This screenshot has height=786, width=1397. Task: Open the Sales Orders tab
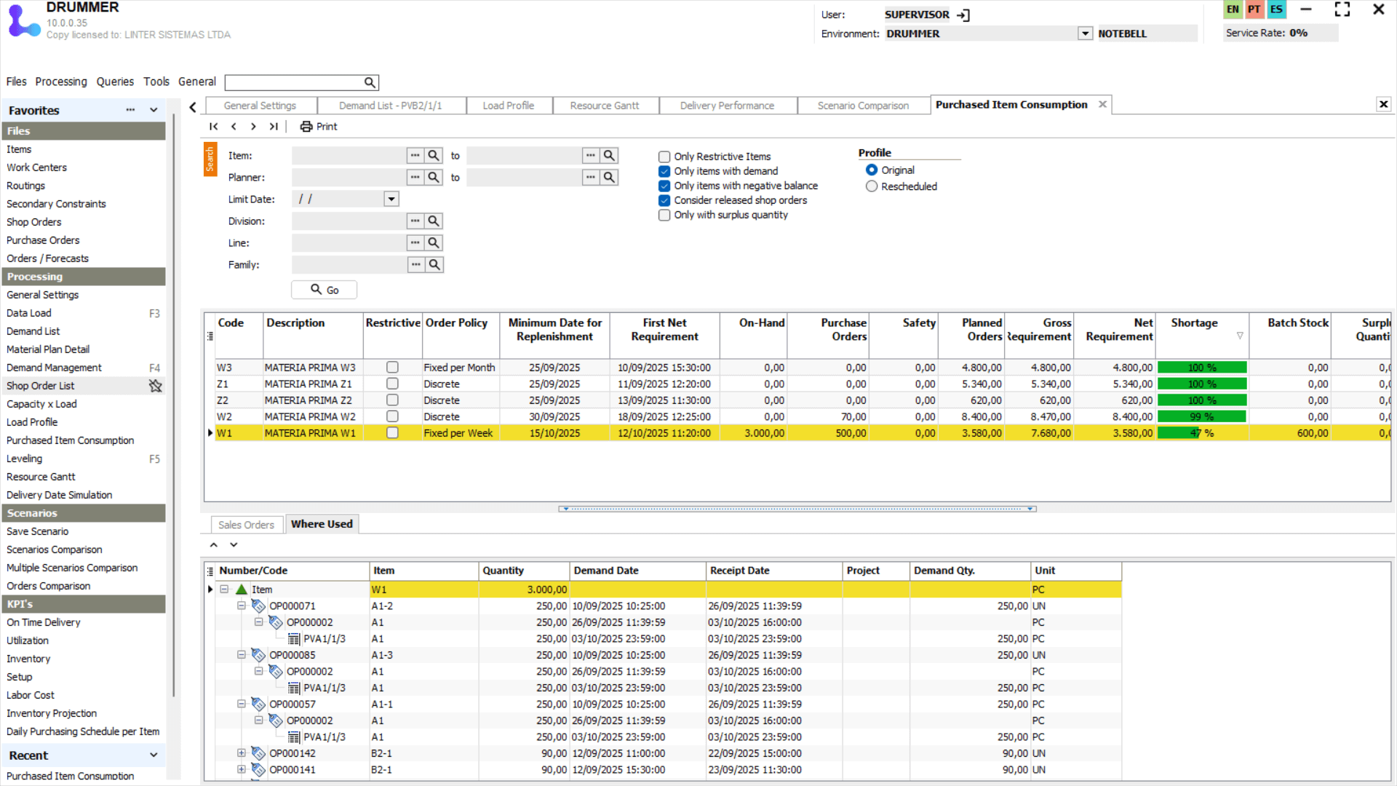(246, 525)
